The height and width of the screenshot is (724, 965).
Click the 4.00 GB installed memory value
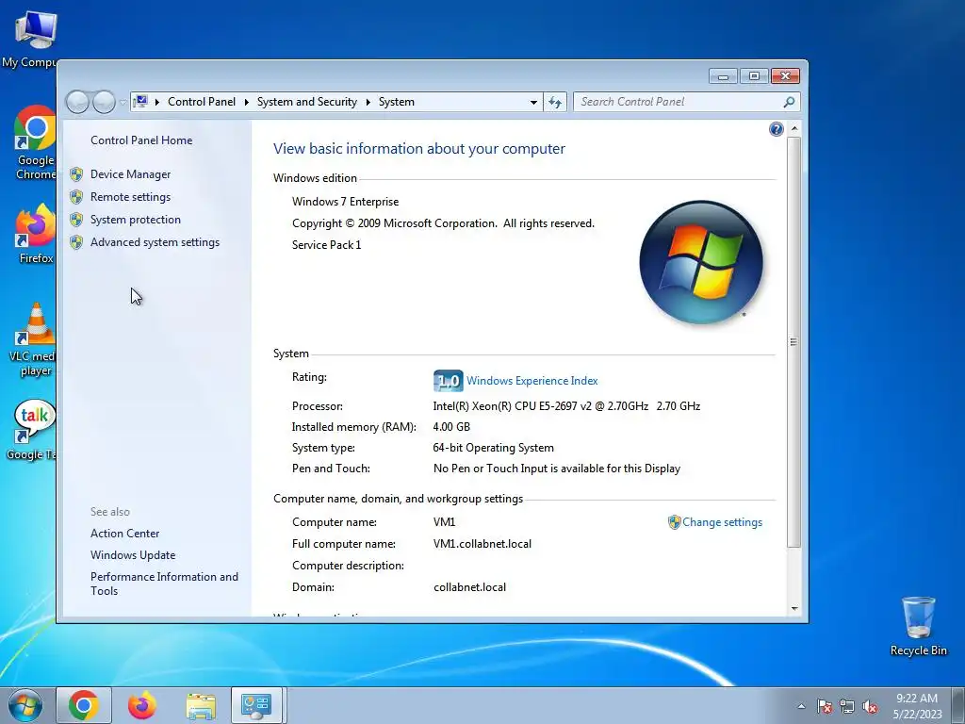coord(451,427)
